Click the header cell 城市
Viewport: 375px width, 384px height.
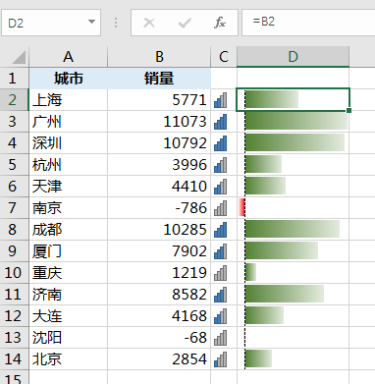(68, 79)
